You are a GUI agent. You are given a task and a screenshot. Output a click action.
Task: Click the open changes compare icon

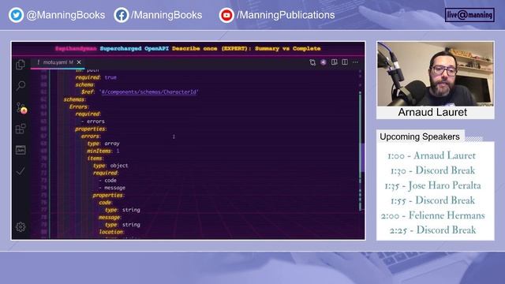(x=312, y=62)
